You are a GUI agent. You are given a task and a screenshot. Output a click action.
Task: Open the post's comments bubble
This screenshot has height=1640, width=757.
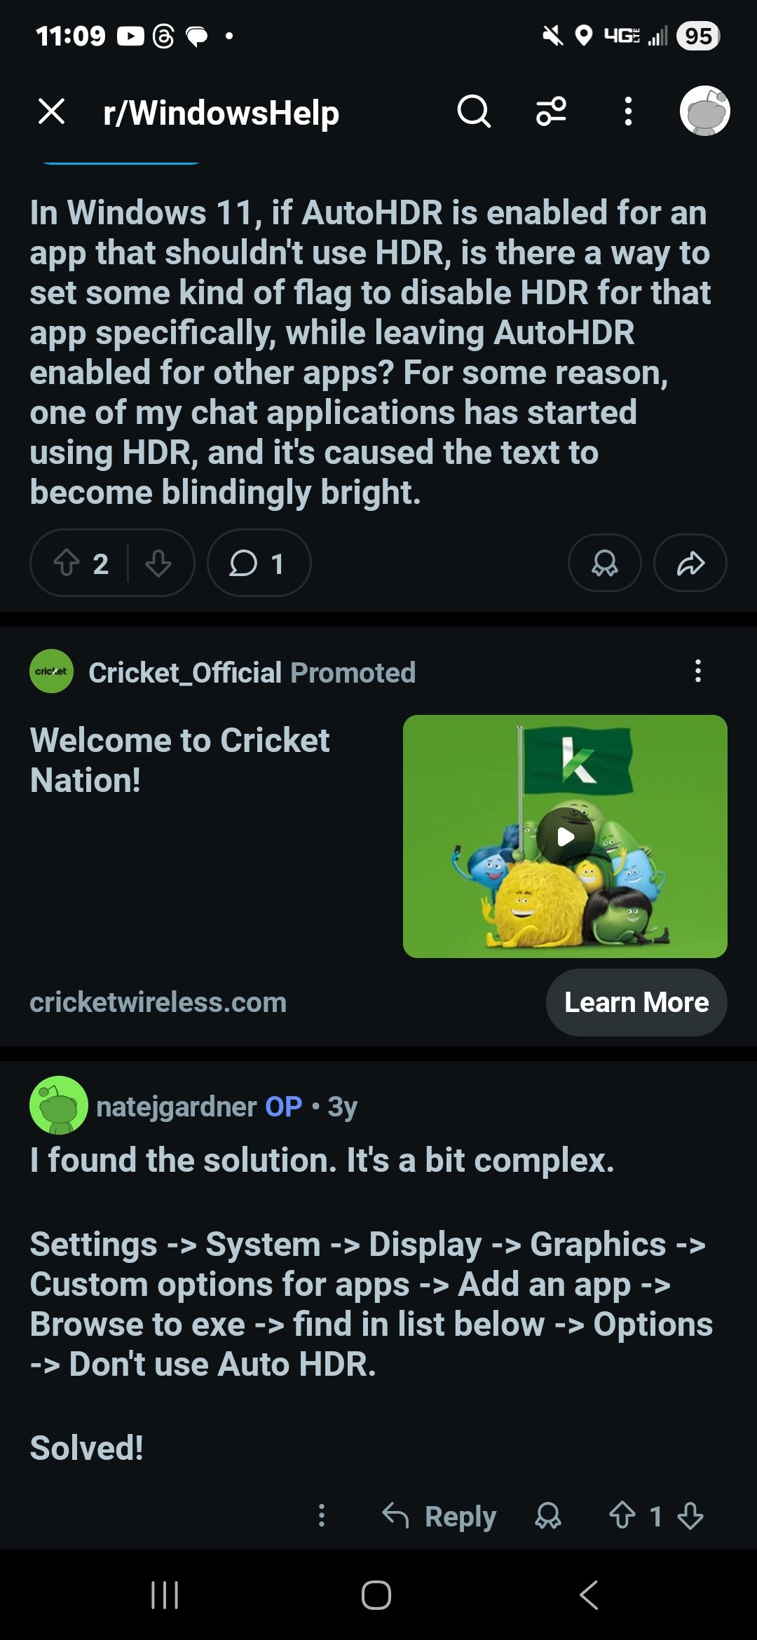pyautogui.click(x=259, y=563)
